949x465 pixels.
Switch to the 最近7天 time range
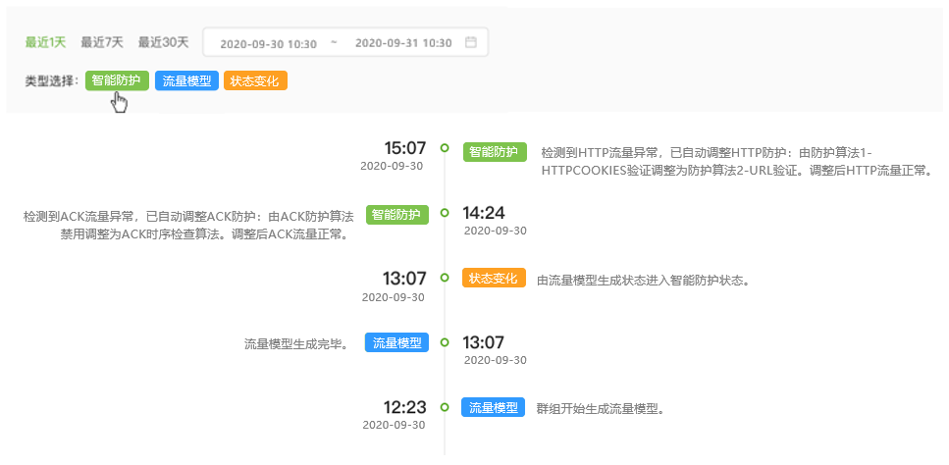[102, 42]
